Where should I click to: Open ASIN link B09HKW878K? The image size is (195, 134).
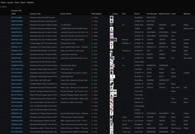[x=17, y=21]
